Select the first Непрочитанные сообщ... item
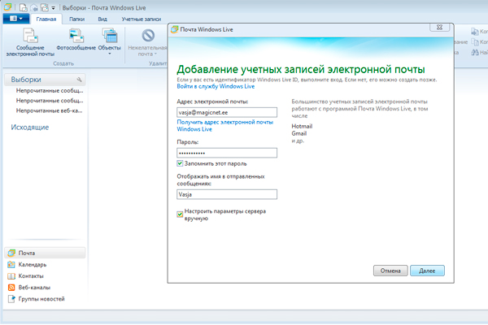 50,90
